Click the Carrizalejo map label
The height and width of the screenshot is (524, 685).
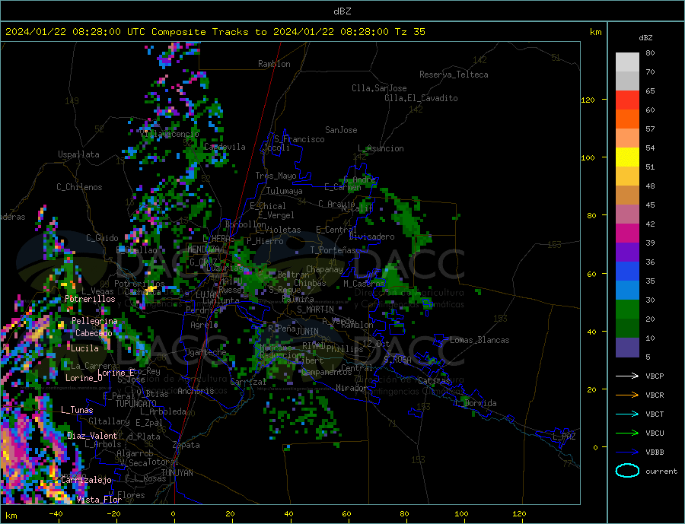pyautogui.click(x=86, y=480)
